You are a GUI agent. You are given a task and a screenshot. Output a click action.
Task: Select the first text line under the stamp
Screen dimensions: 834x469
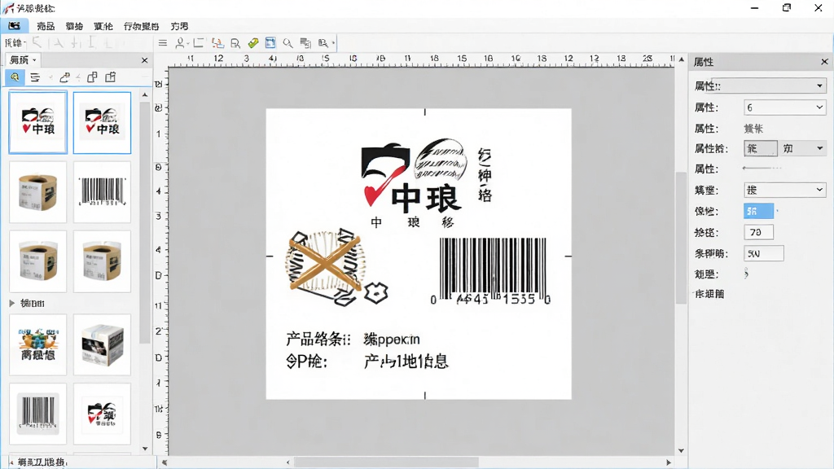tap(353, 339)
